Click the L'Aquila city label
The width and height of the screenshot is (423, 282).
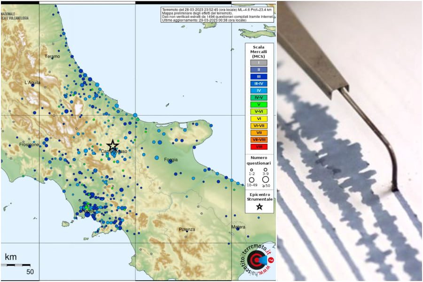[x=32, y=82]
